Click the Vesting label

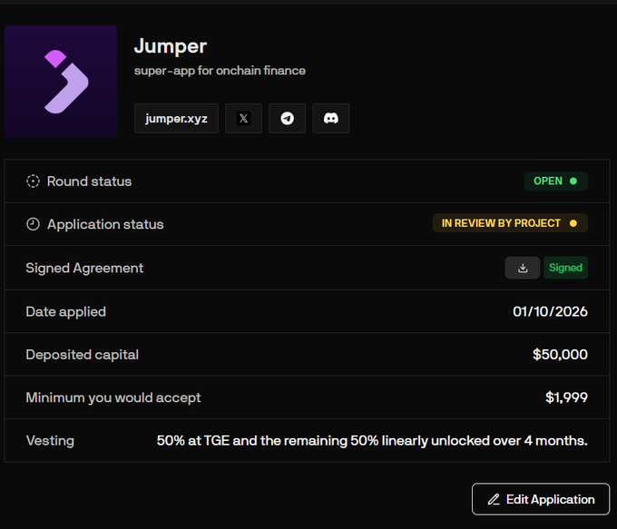click(50, 441)
